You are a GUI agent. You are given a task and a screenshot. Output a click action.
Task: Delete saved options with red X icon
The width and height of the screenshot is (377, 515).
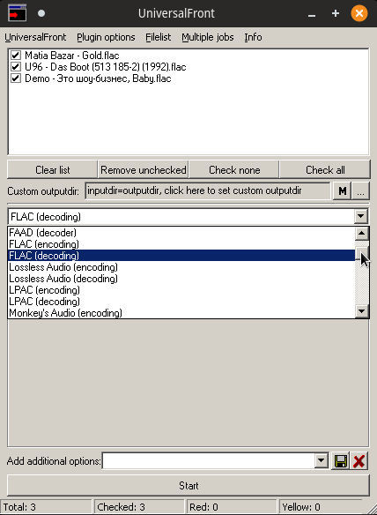[359, 461]
